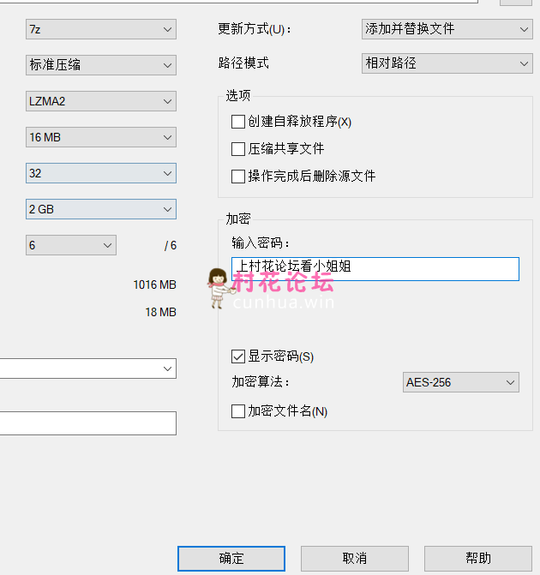540x575 pixels.
Task: Click the 取消 button
Action: pyautogui.click(x=355, y=559)
